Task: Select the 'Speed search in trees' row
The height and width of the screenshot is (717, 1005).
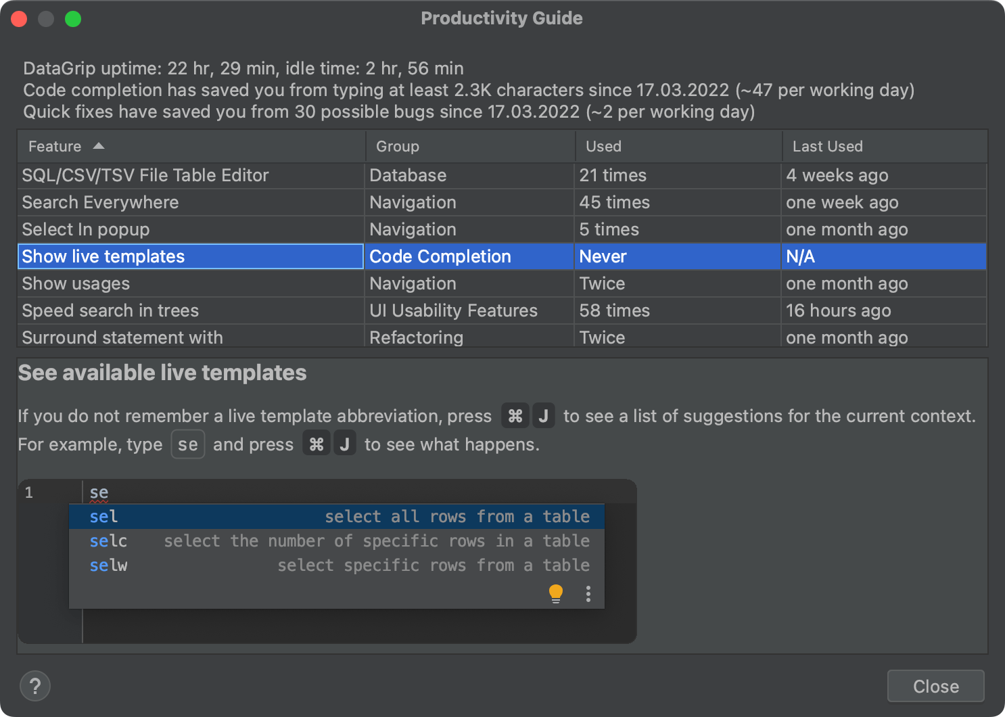Action: tap(190, 310)
